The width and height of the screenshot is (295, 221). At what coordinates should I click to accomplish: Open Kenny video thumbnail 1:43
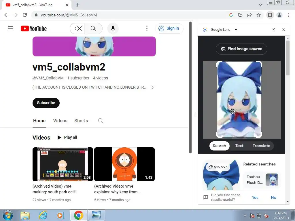point(124,164)
